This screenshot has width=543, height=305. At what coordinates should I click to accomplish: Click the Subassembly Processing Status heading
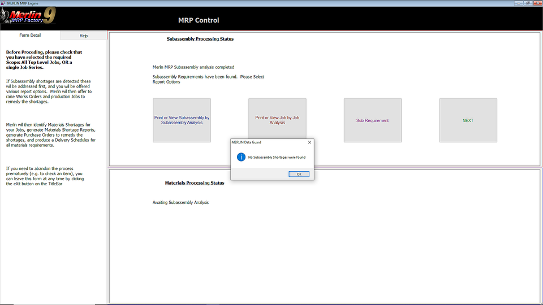pos(200,39)
